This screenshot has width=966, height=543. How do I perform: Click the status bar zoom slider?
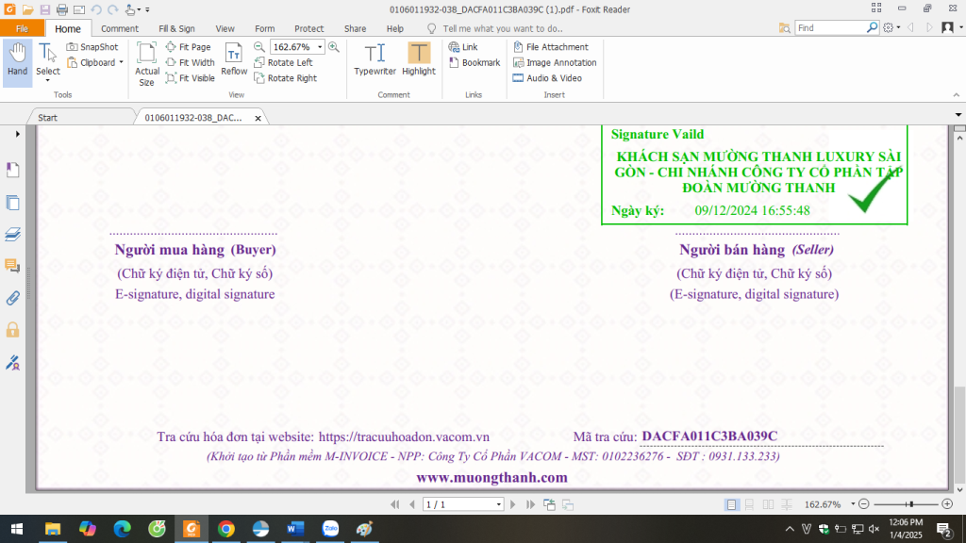[x=906, y=504]
